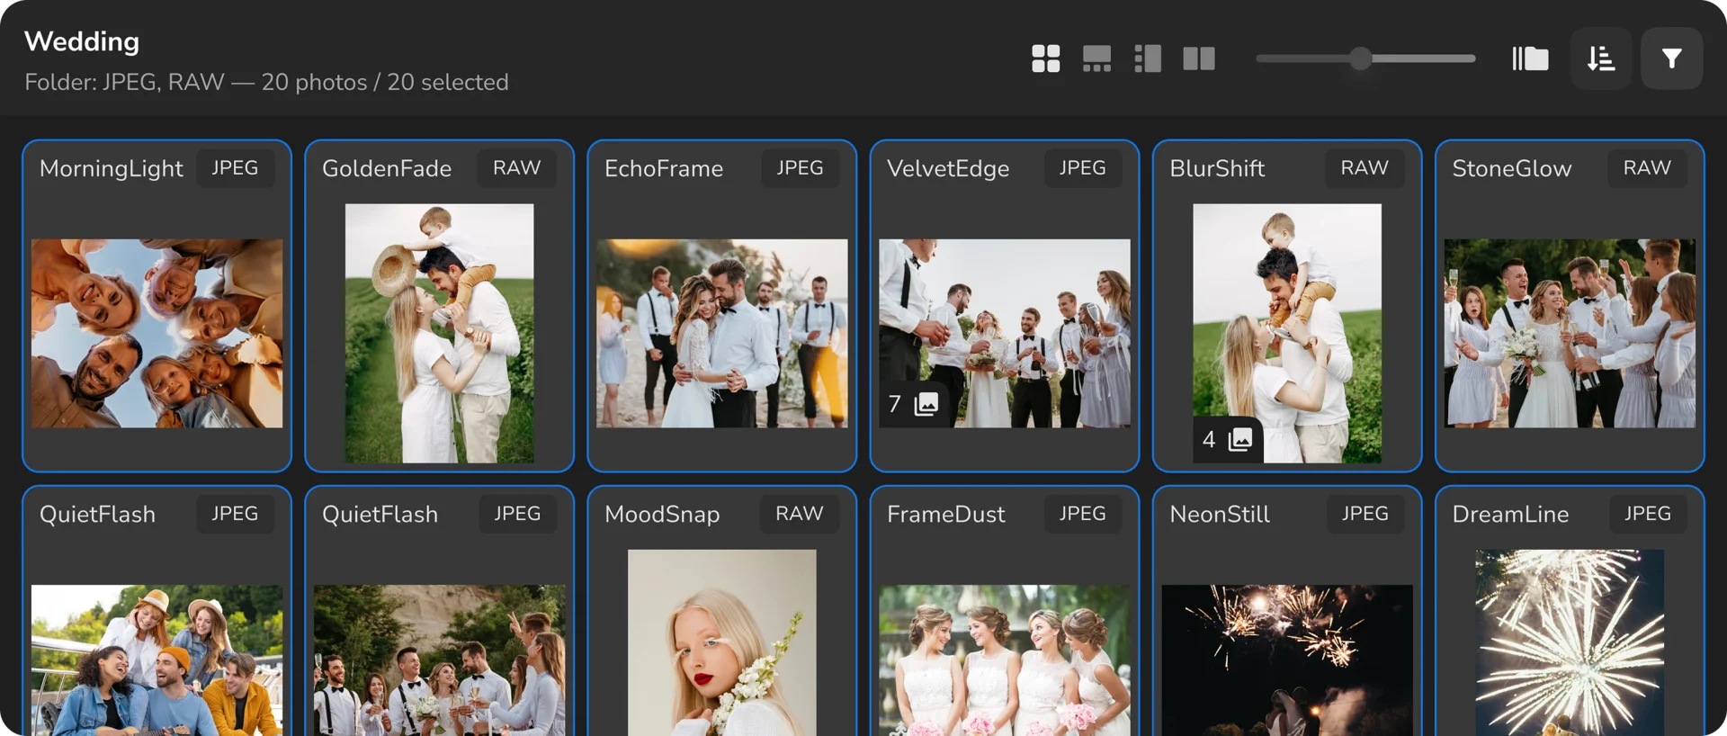The height and width of the screenshot is (736, 1727).
Task: Click the JPEG badge on FrameDust card
Action: coord(1083,514)
